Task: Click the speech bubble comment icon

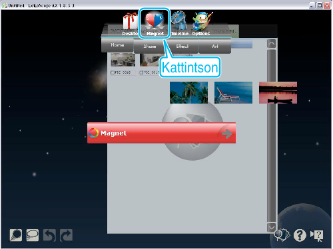Action: pyautogui.click(x=33, y=235)
